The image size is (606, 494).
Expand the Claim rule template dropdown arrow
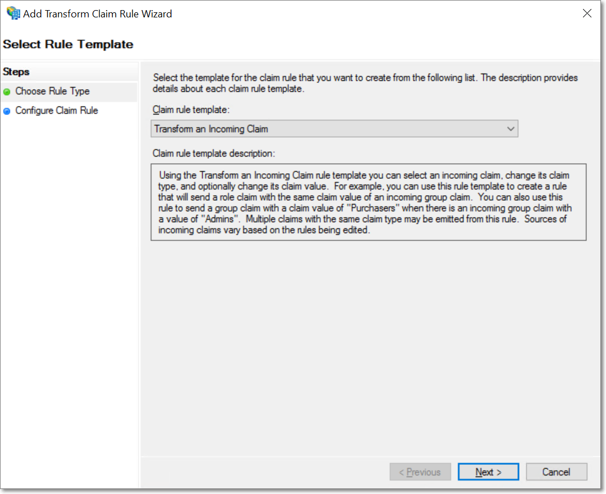tap(510, 129)
